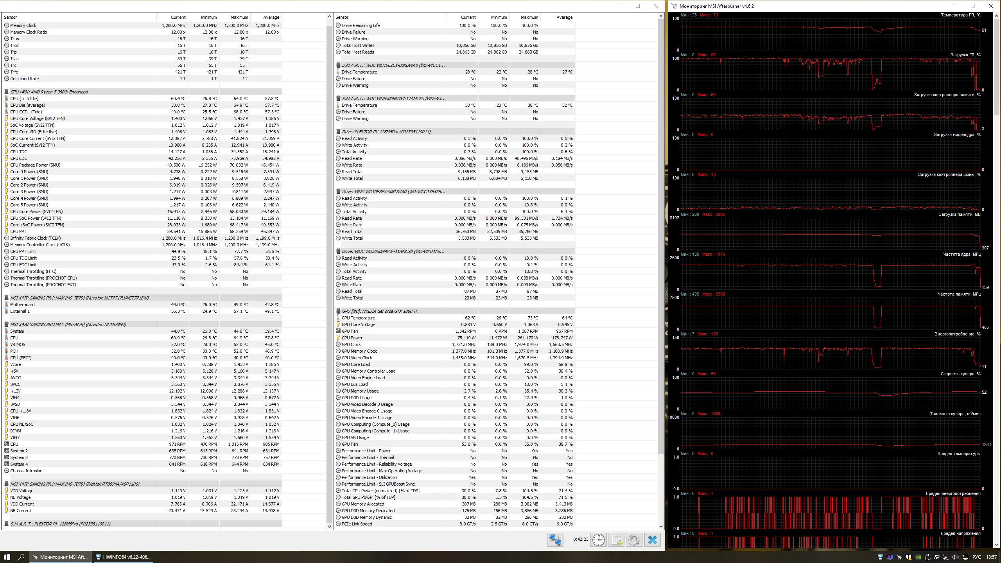
Task: Switch to HWiNFO64 taskbar button
Action: (123, 557)
